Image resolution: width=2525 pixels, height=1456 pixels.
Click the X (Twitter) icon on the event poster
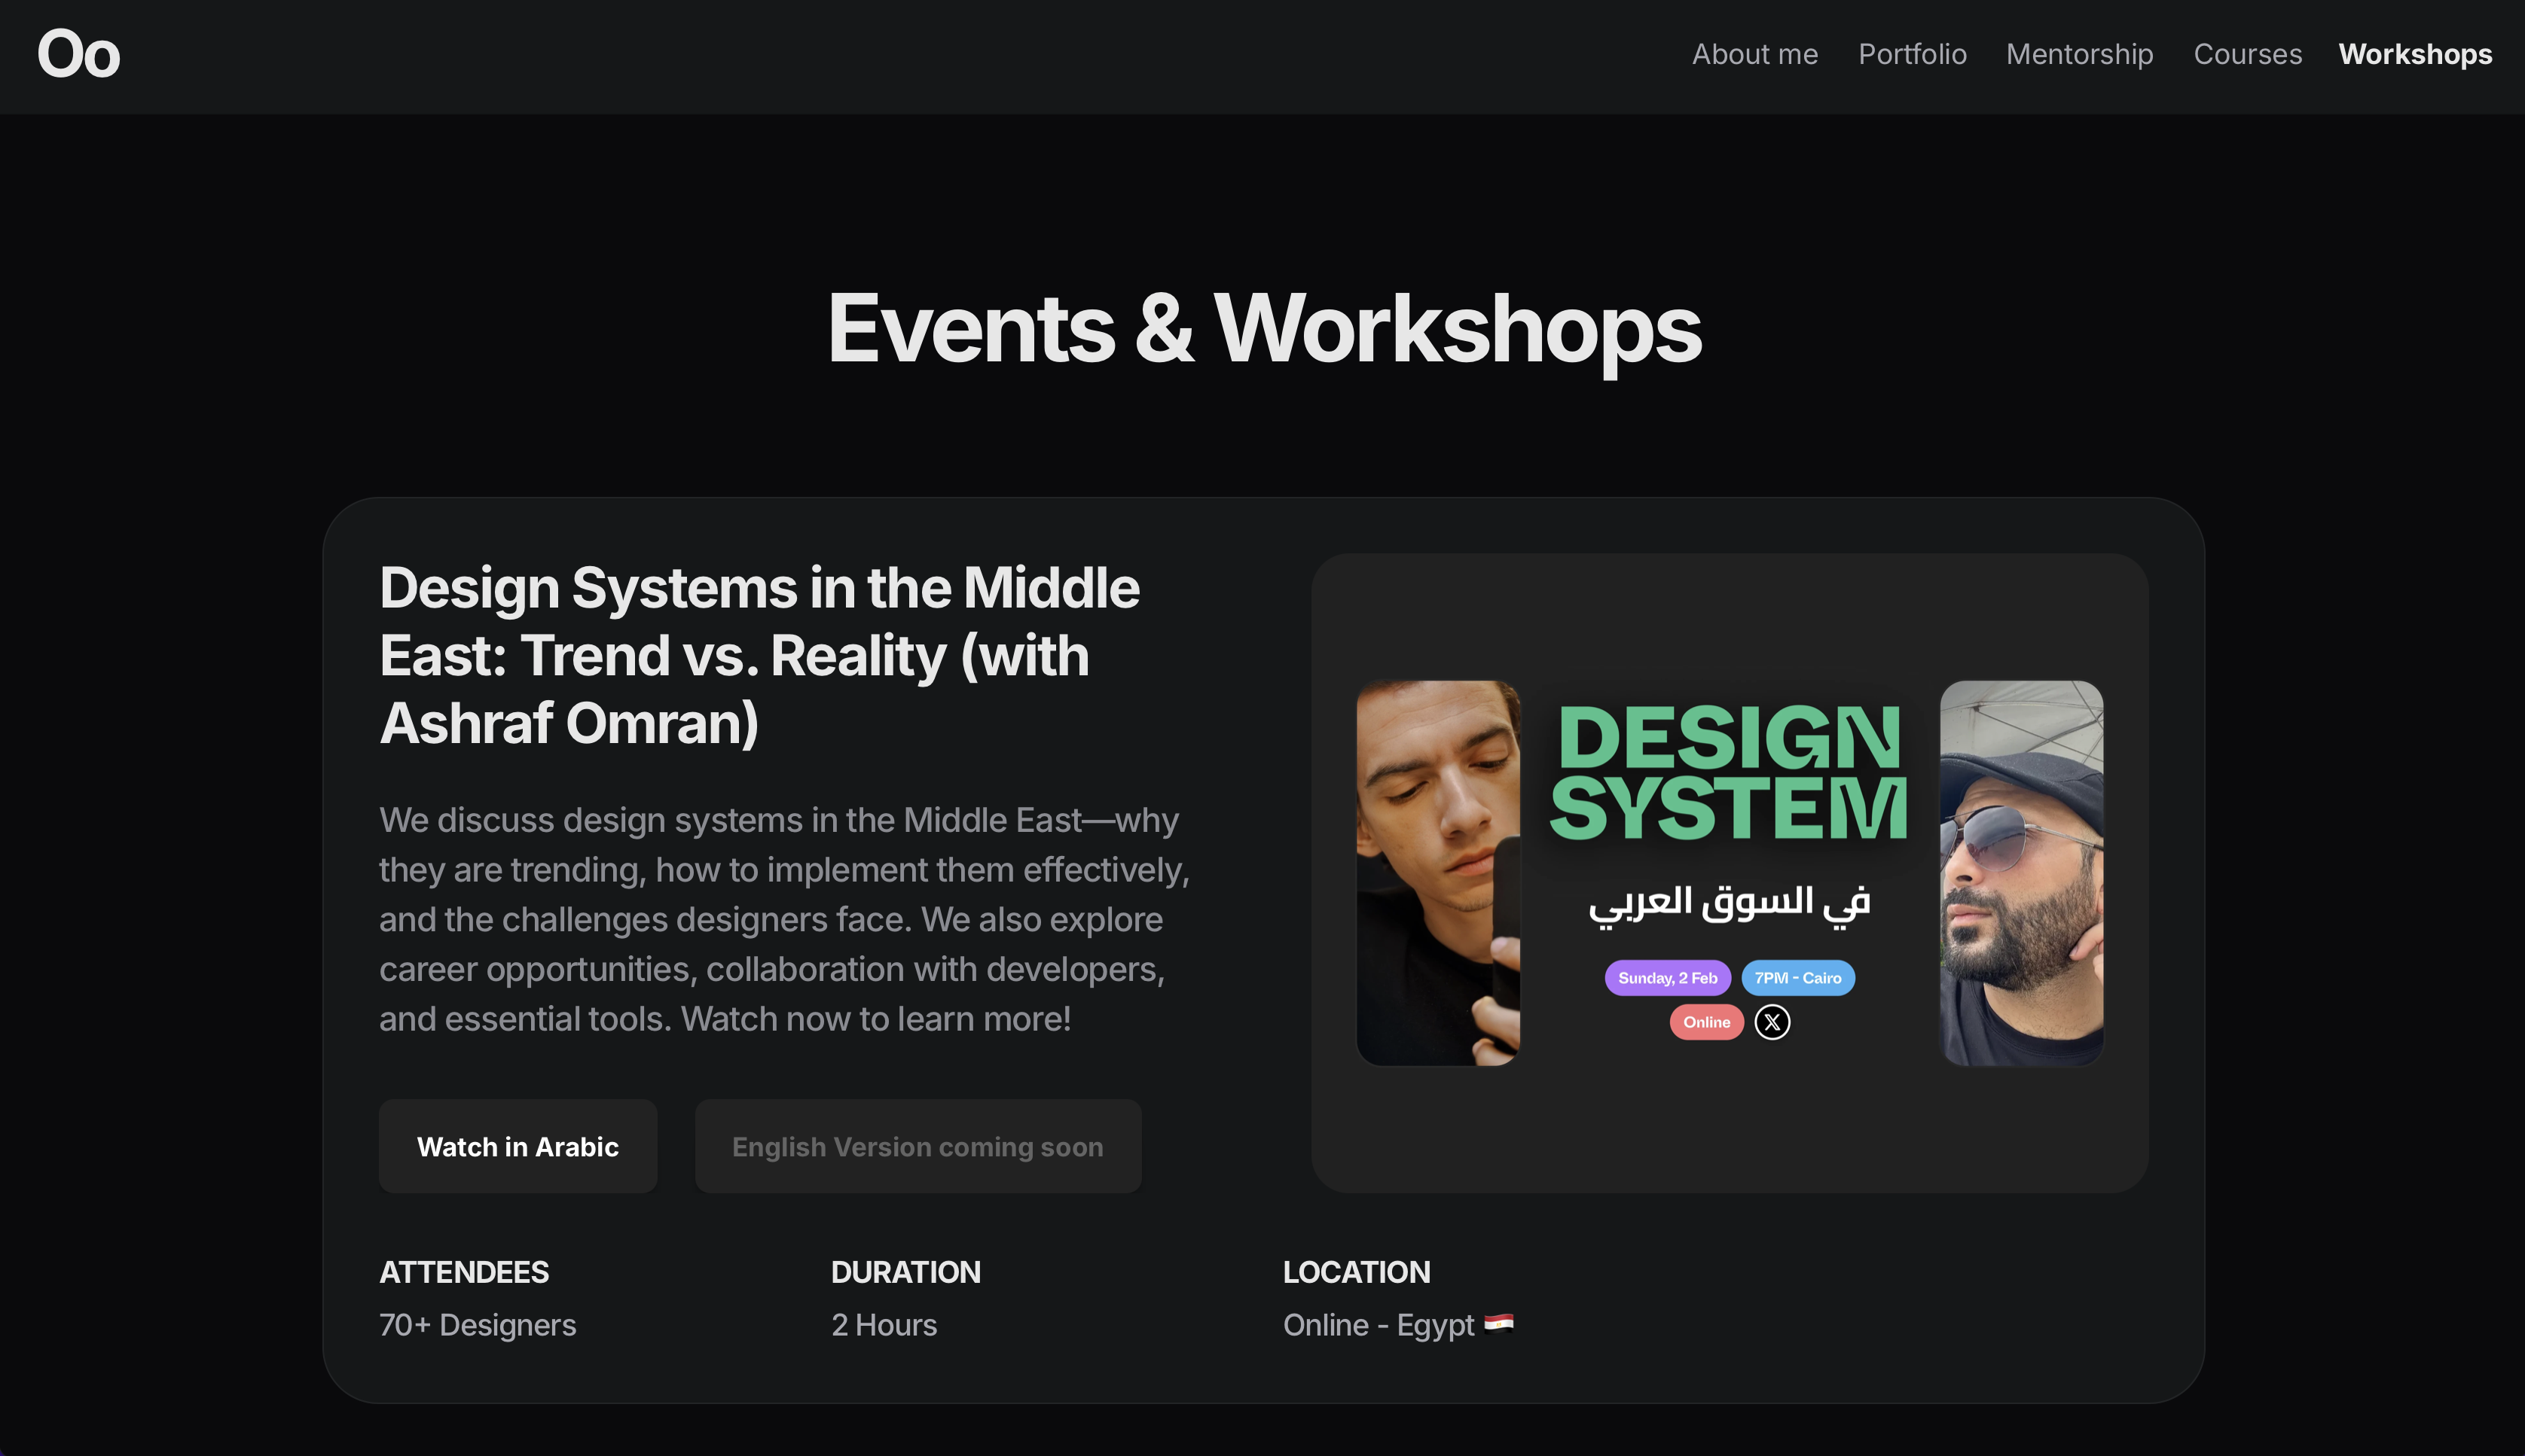[1772, 1021]
